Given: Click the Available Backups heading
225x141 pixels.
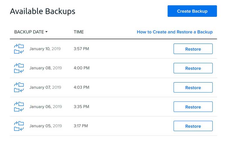Looking at the screenshot, I should pos(42,11).
